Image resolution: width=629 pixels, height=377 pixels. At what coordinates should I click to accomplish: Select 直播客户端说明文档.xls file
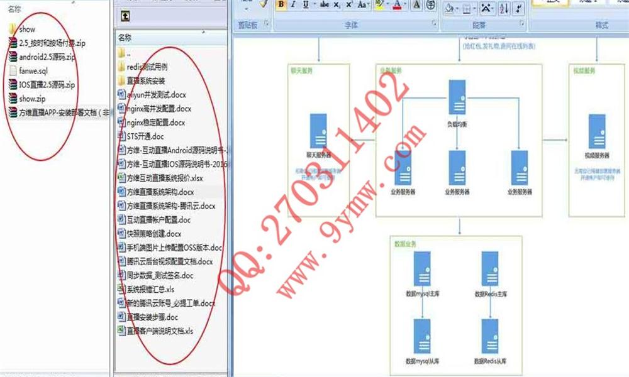pyautogui.click(x=155, y=331)
